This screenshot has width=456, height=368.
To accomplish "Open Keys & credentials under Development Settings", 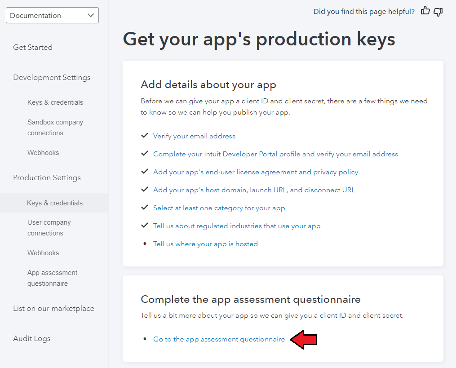I will coord(55,102).
